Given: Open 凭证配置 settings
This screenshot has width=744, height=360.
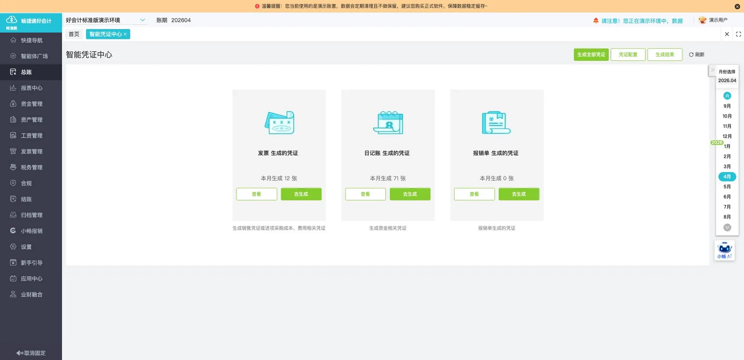Looking at the screenshot, I should point(628,54).
